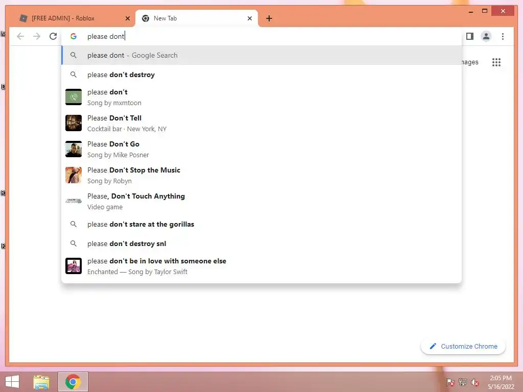523x392 pixels.
Task: Open the profile avatar menu
Action: [x=486, y=36]
